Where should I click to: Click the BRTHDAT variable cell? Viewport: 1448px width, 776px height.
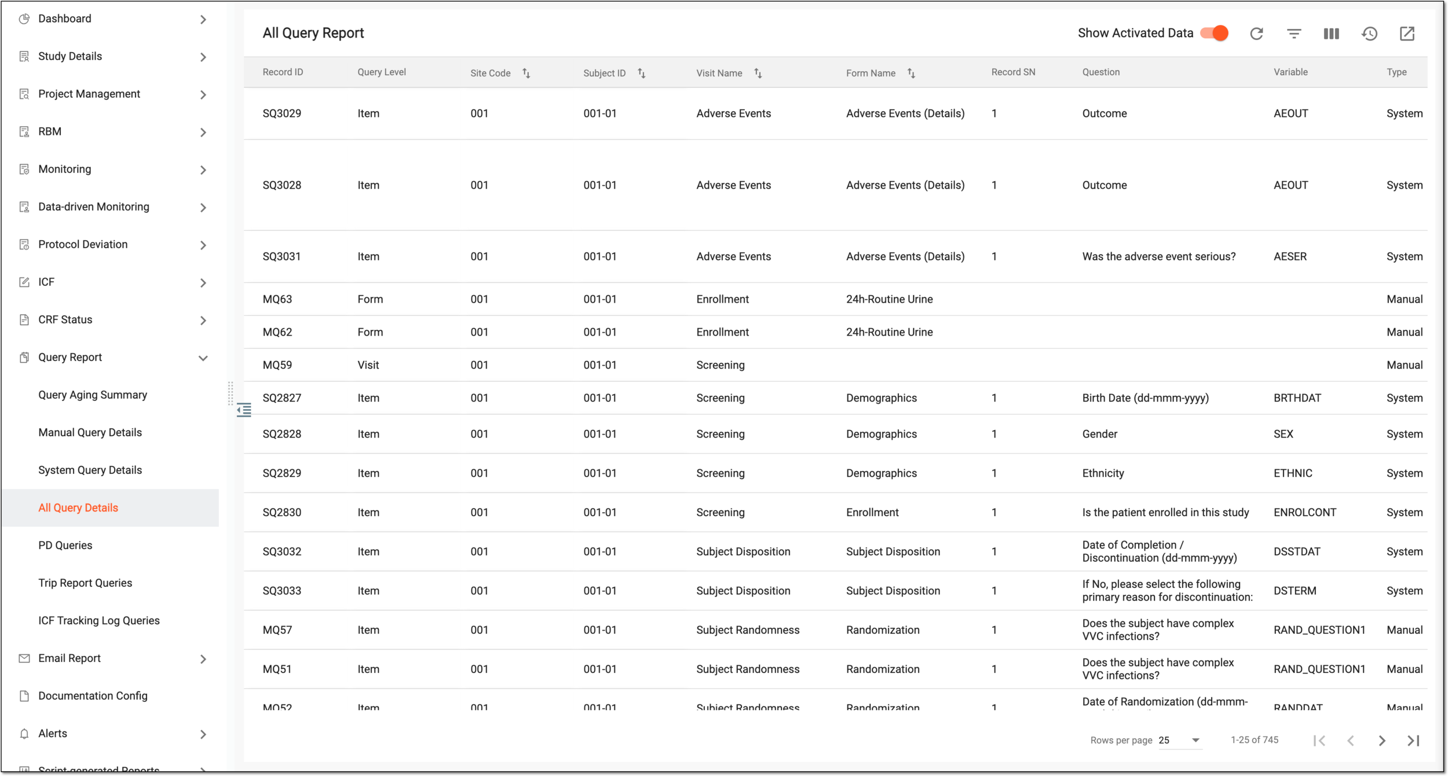1297,398
